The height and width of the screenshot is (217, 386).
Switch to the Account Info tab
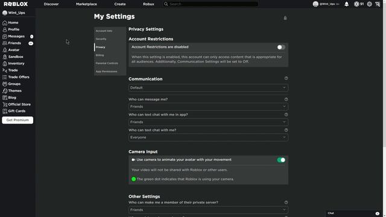coord(110,31)
